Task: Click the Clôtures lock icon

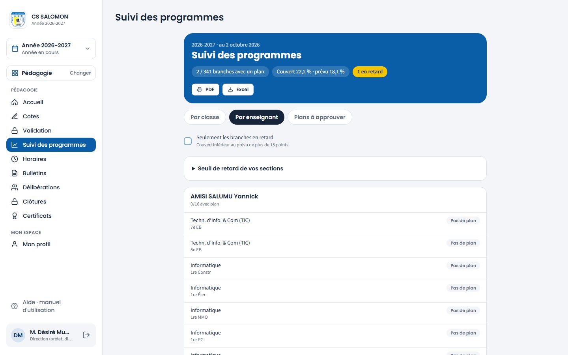Action: (15, 202)
